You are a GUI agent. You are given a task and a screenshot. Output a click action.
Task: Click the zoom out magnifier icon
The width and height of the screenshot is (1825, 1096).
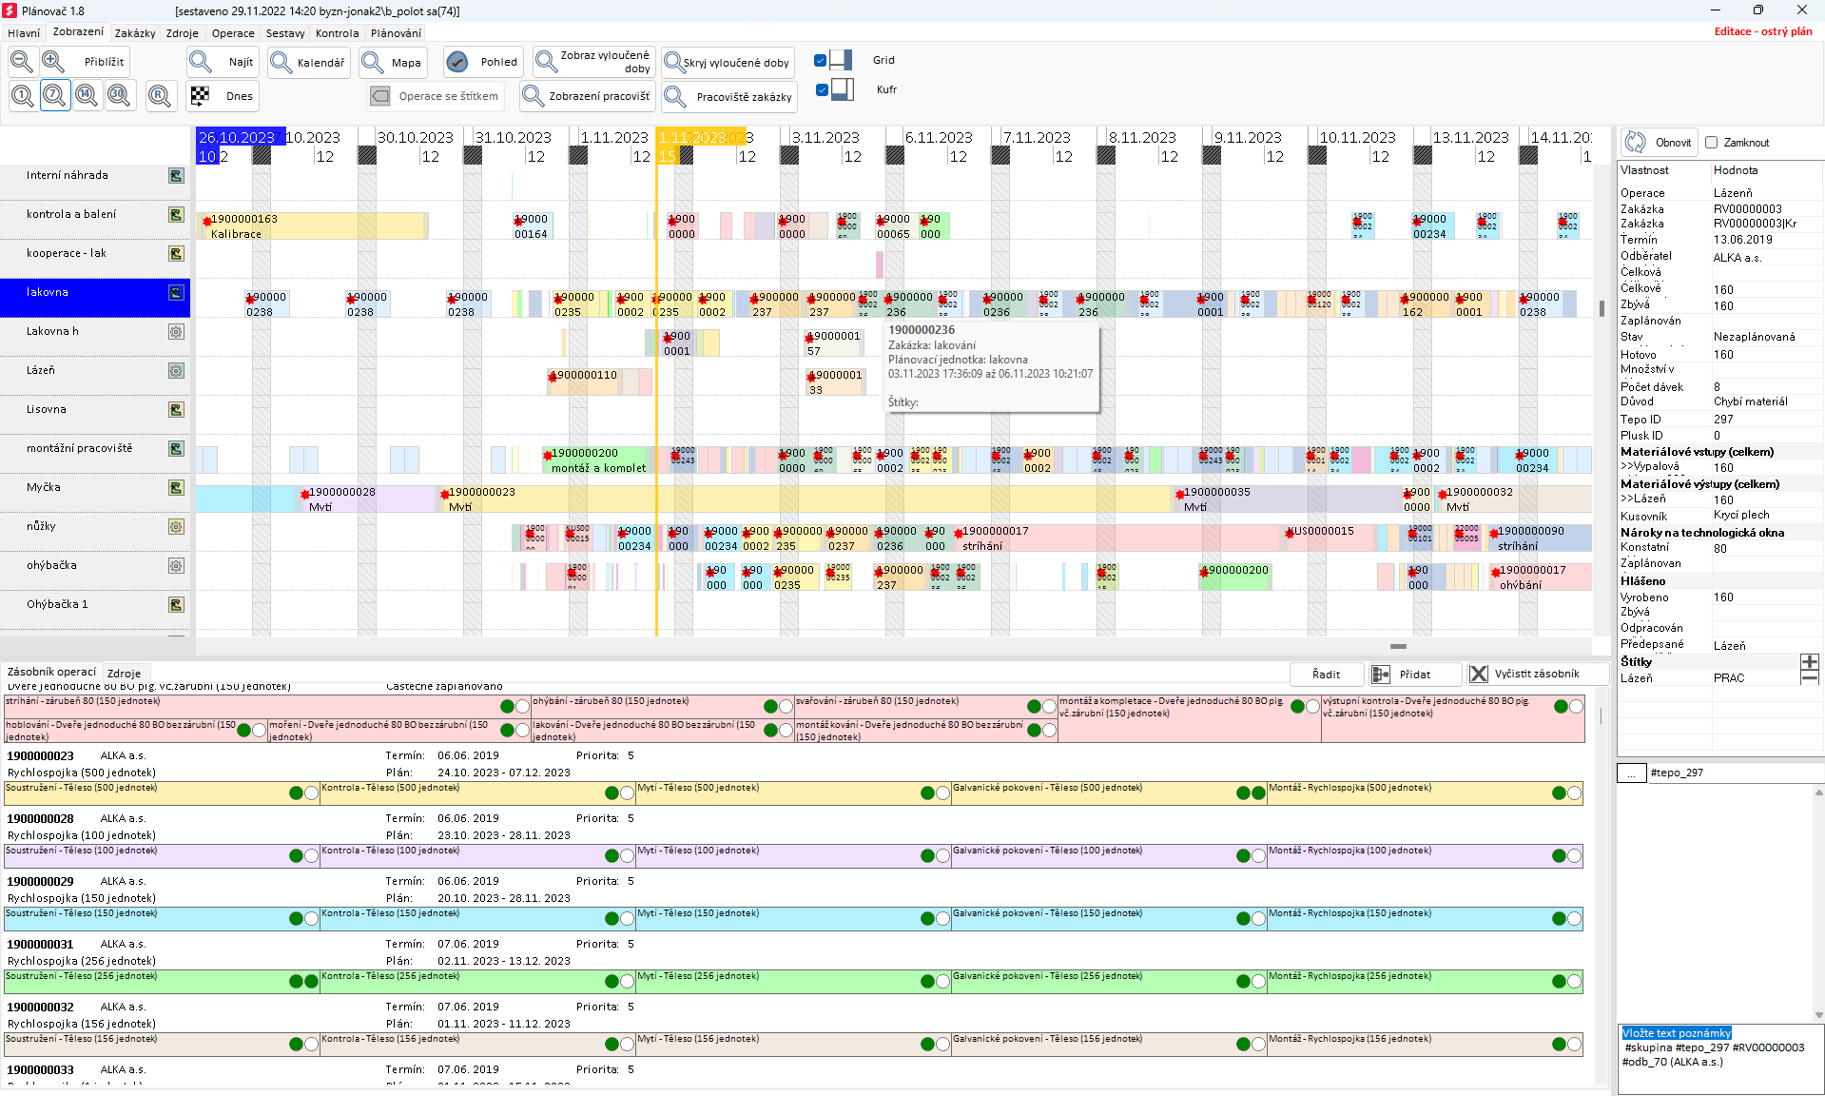pos(22,62)
